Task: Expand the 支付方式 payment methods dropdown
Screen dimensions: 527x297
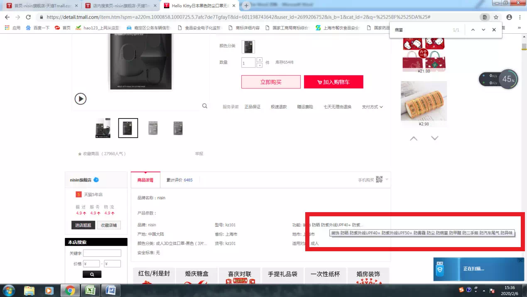Action: coord(372,107)
